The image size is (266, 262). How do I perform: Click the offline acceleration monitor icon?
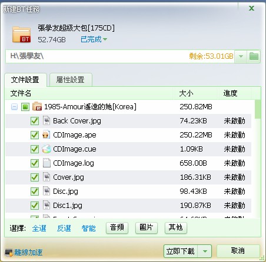click(9, 253)
